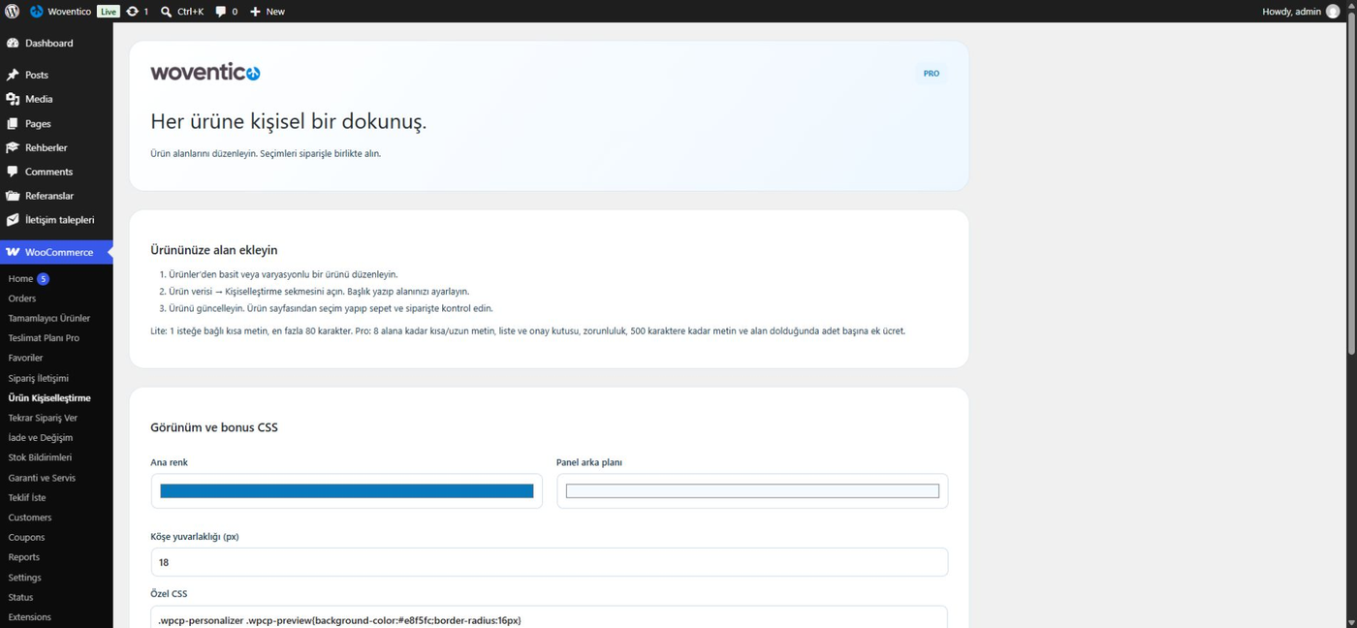Viewport: 1357px width, 628px height.
Task: Click the admin avatar icon
Action: [1333, 12]
